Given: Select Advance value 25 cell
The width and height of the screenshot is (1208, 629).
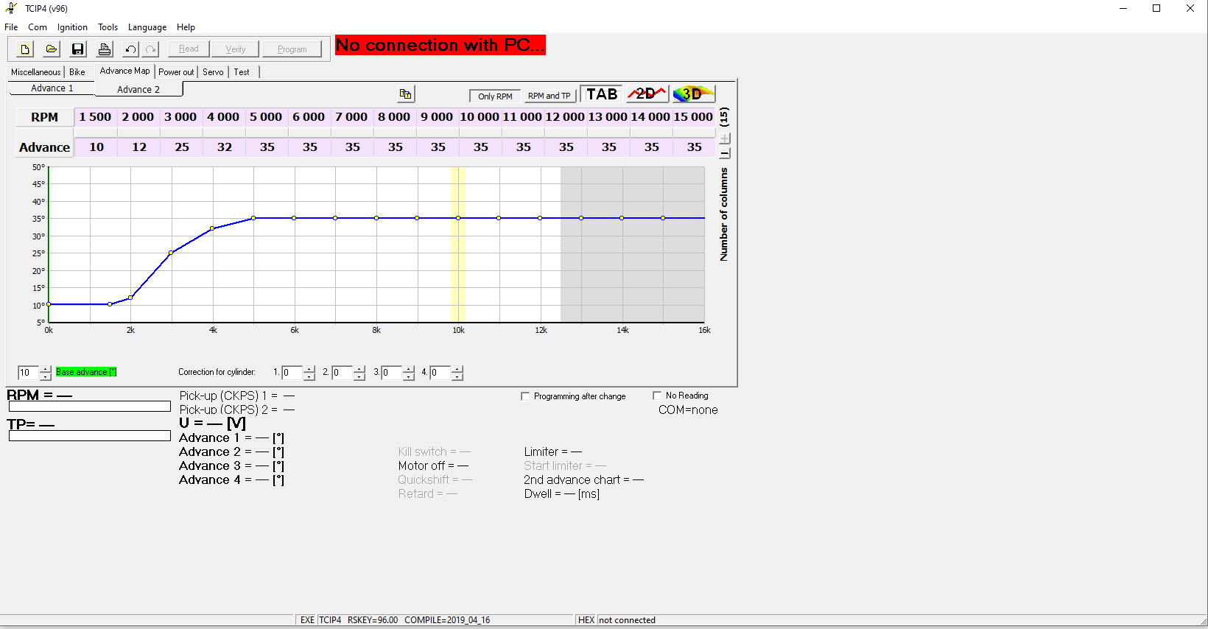Looking at the screenshot, I should (182, 147).
